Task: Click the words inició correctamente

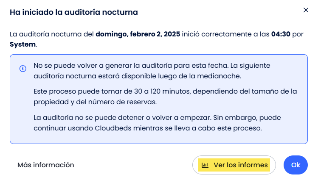Action: click(x=217, y=34)
